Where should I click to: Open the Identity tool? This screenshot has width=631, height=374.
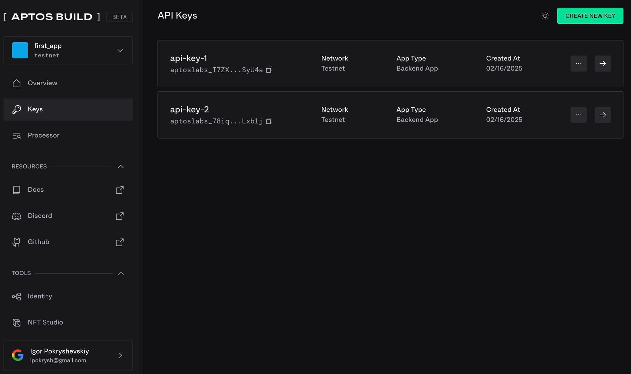click(x=68, y=296)
